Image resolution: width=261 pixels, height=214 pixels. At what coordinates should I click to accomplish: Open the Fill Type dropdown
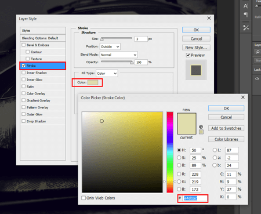107,74
